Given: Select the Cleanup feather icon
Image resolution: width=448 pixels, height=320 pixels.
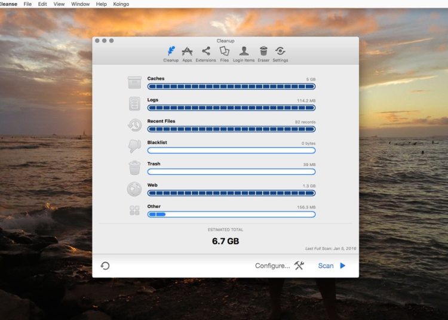Looking at the screenshot, I should point(171,53).
